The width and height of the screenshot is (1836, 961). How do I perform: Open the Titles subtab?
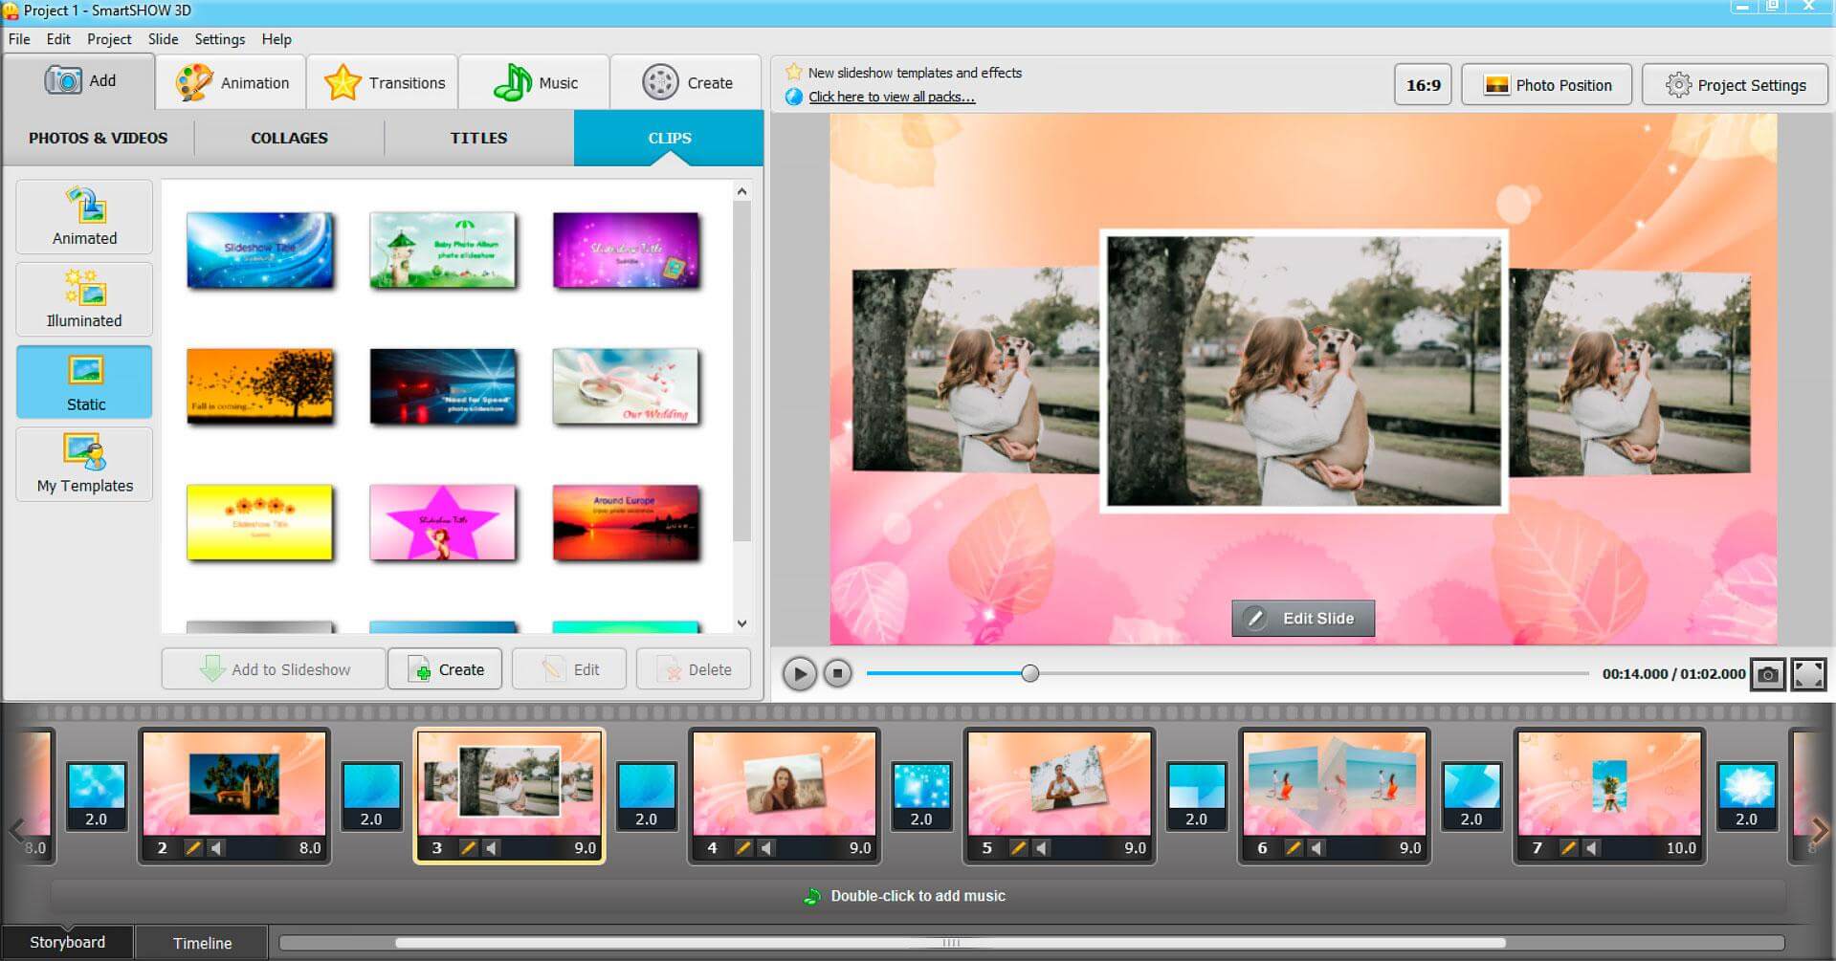pos(478,138)
